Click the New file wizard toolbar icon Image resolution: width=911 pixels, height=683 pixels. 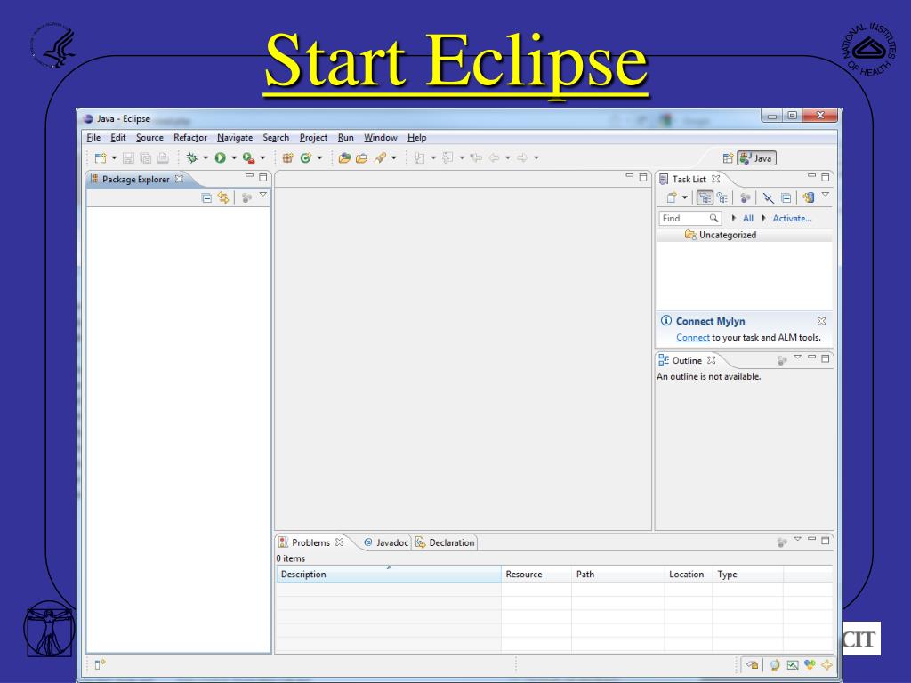[x=101, y=158]
